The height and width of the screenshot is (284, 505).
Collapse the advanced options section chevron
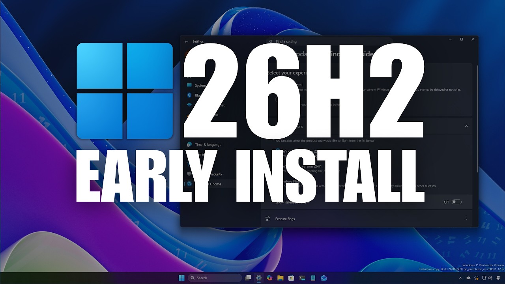[466, 126]
